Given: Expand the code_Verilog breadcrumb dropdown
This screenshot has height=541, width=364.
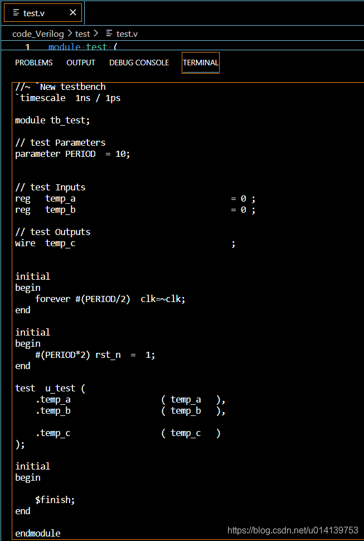Looking at the screenshot, I should [38, 33].
